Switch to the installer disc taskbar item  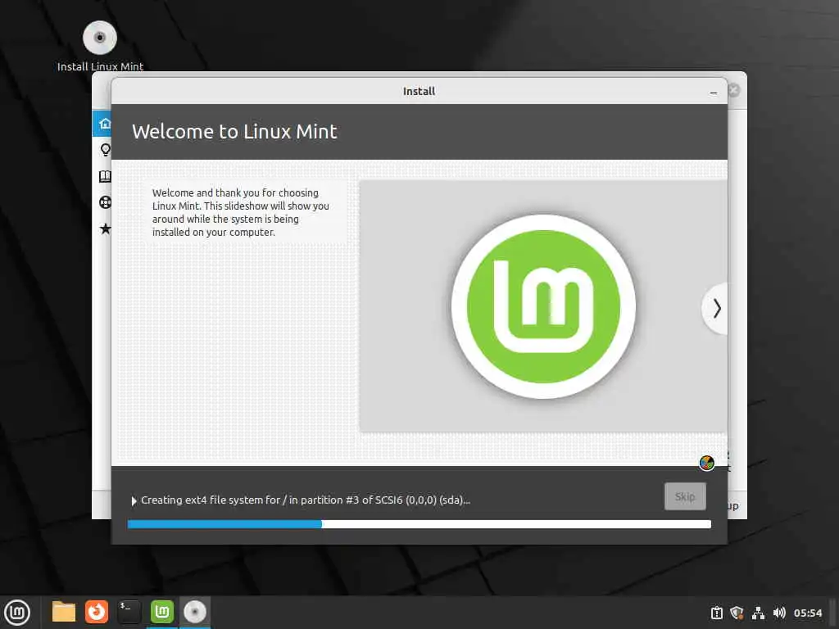(x=195, y=612)
